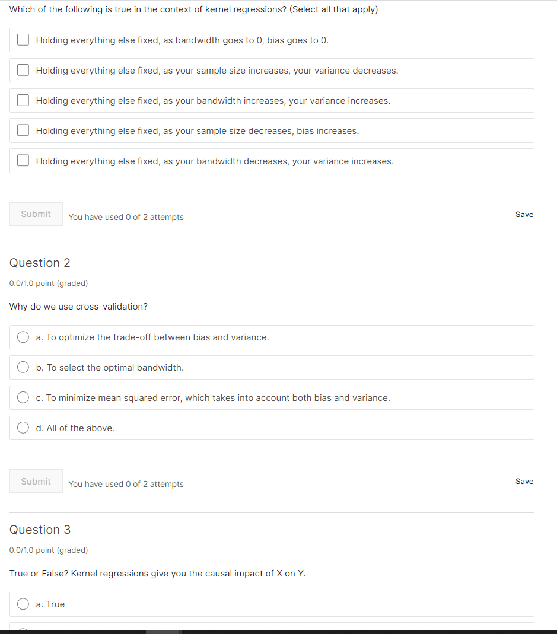This screenshot has width=557, height=634.
Task: Select "True" for Question 3
Action: [23, 604]
